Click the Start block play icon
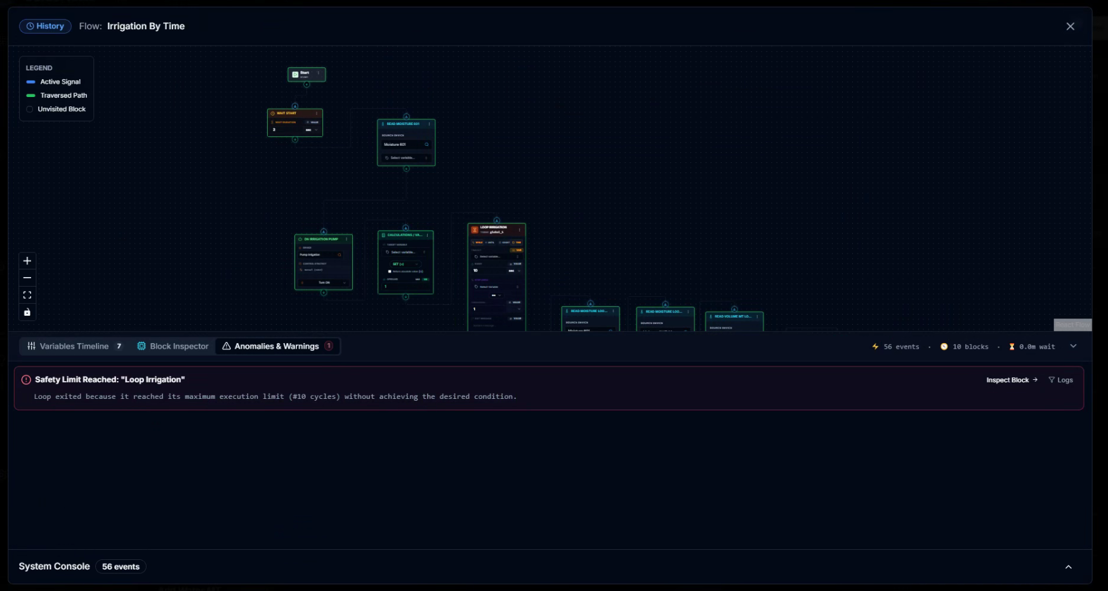The height and width of the screenshot is (591, 1108). [x=295, y=74]
